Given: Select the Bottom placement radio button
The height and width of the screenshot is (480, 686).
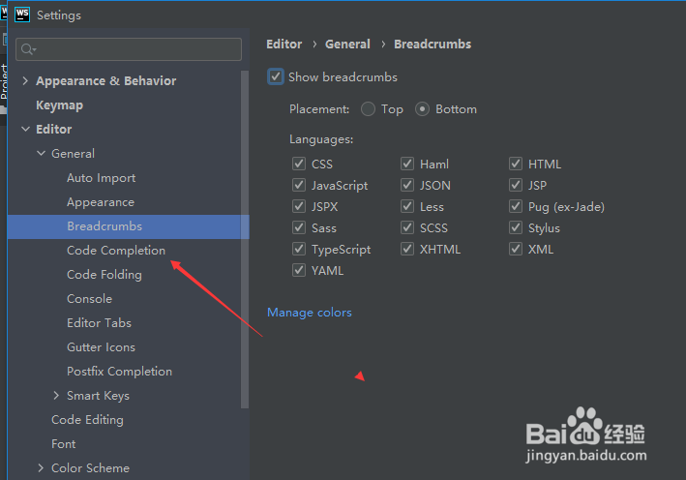Looking at the screenshot, I should 422,109.
